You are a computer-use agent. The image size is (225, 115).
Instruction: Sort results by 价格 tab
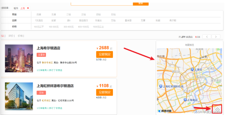[20, 36]
